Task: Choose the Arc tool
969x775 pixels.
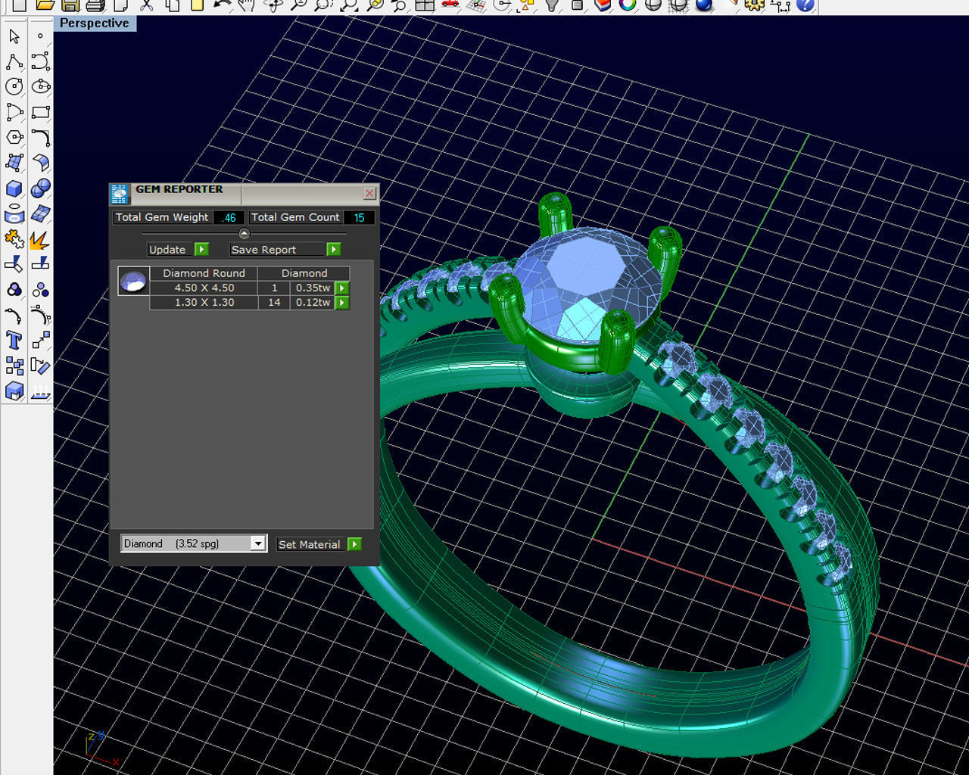Action: pos(14,112)
